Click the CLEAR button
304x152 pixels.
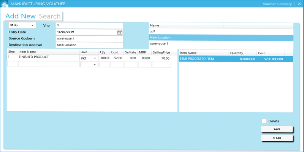[x=277, y=138]
